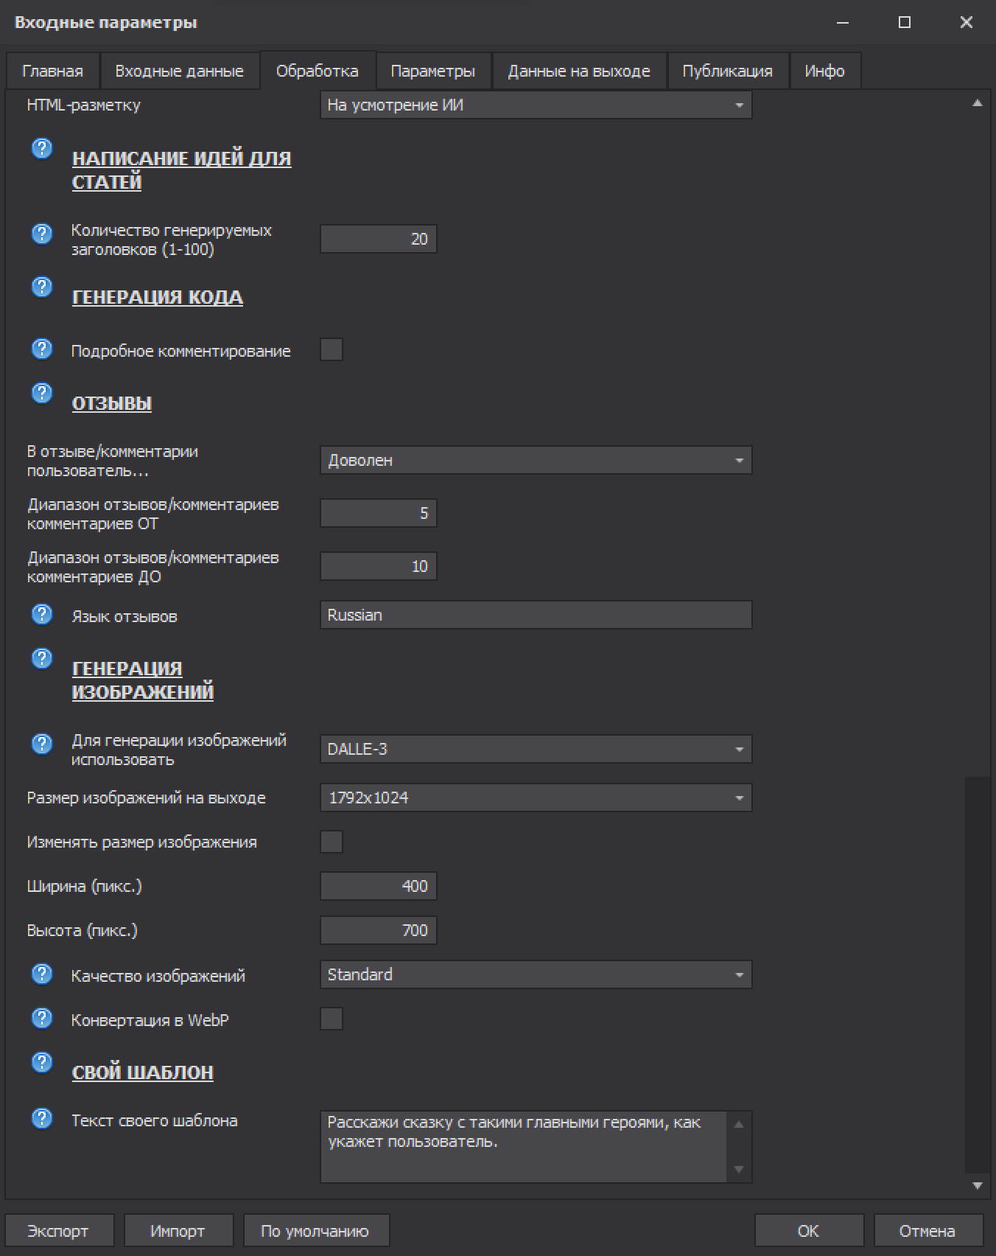The height and width of the screenshot is (1256, 996).
Task: Click the Экспорт button
Action: point(58,1231)
